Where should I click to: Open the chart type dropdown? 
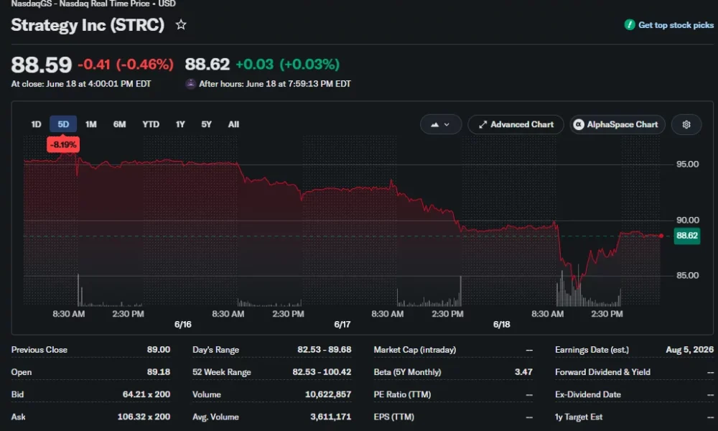[441, 124]
